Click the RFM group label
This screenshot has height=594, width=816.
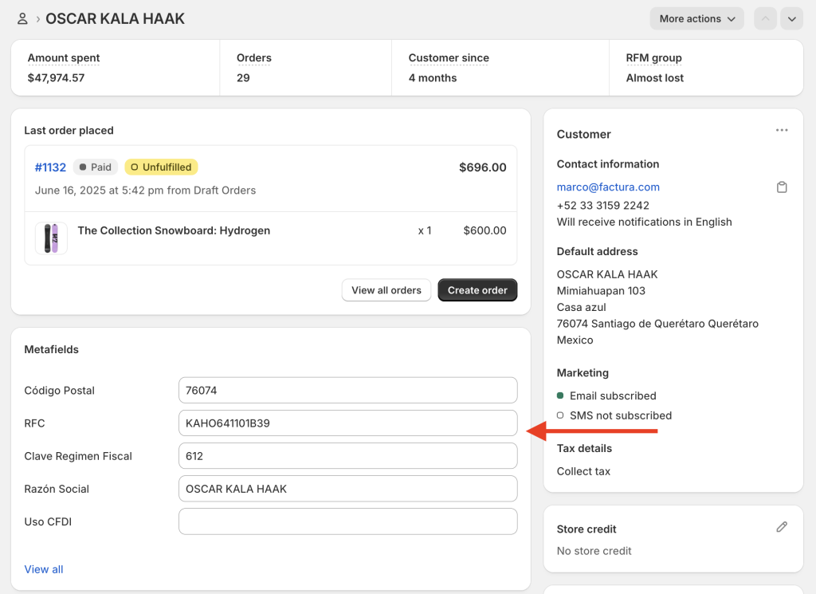click(x=653, y=57)
